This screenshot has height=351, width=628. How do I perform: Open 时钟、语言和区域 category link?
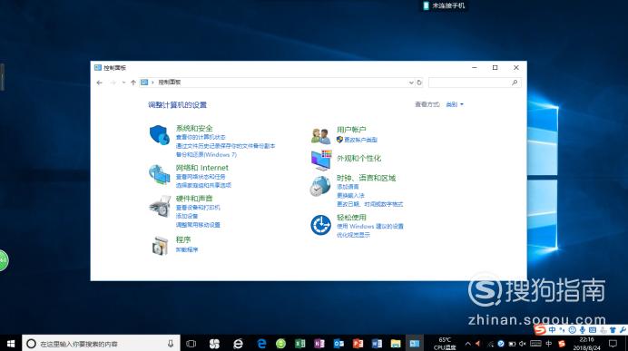click(x=366, y=178)
